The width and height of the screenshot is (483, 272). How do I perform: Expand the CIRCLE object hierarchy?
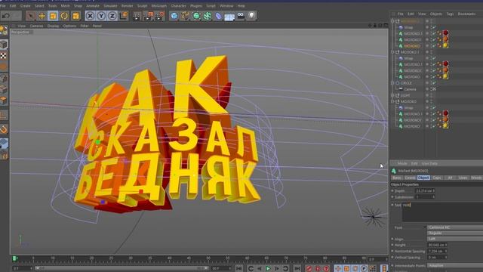coord(392,82)
